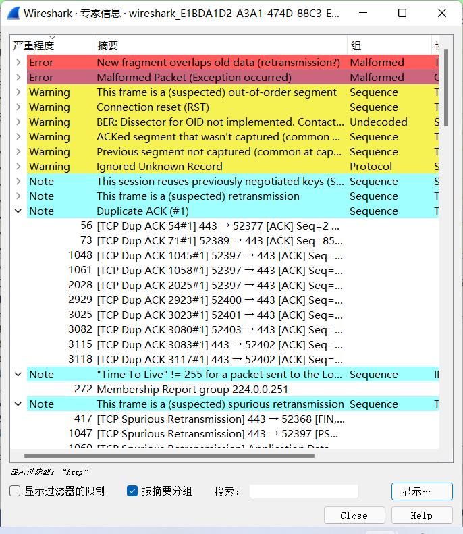
Task: Sort by the 摘要 column header
Action: pos(221,45)
